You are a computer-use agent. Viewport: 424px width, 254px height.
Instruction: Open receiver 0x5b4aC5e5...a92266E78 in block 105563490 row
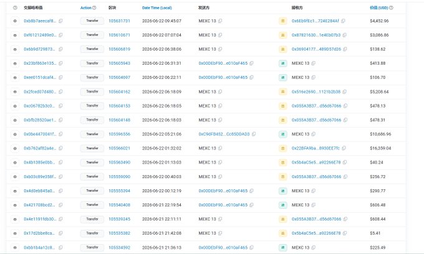coord(316,162)
